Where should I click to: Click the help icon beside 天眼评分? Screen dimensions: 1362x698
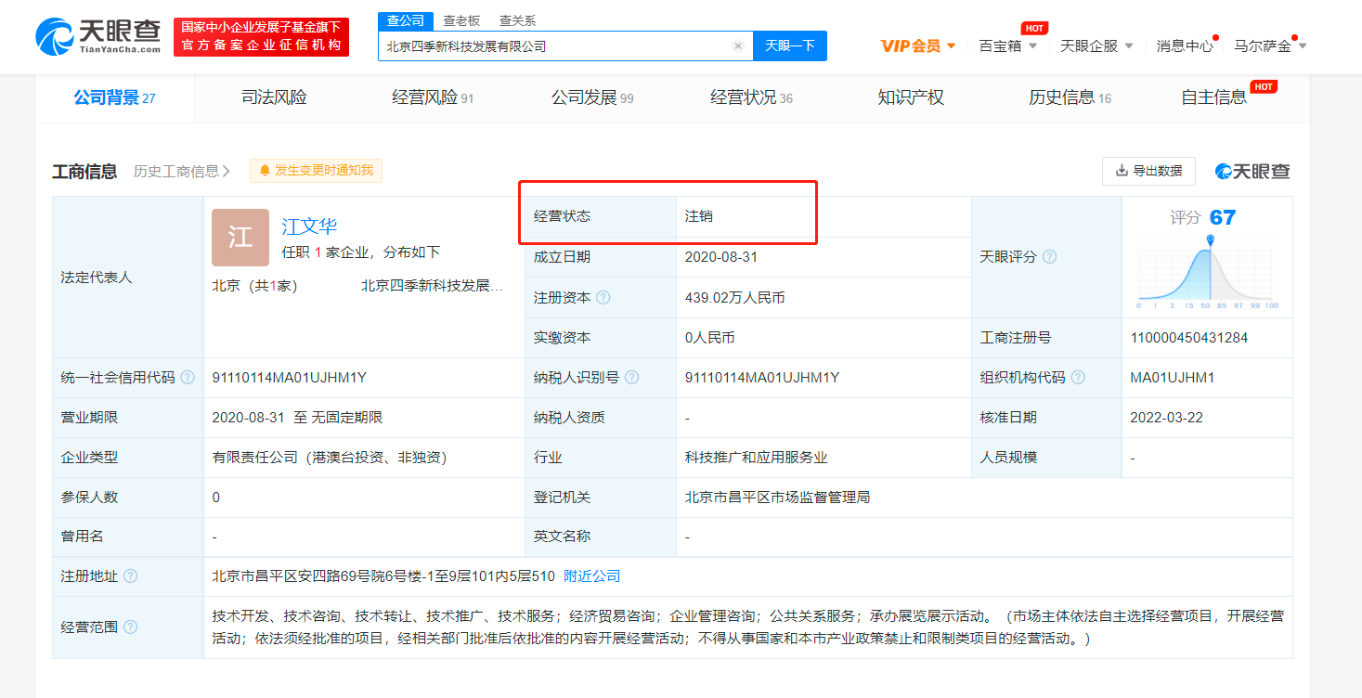[x=1049, y=257]
